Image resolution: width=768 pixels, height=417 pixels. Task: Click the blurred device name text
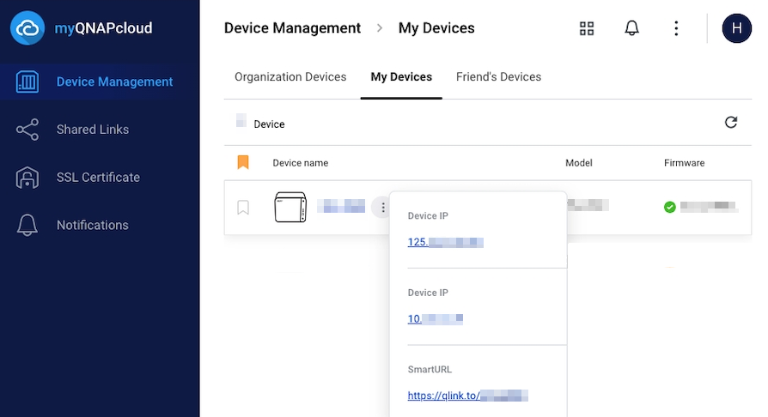click(x=341, y=206)
